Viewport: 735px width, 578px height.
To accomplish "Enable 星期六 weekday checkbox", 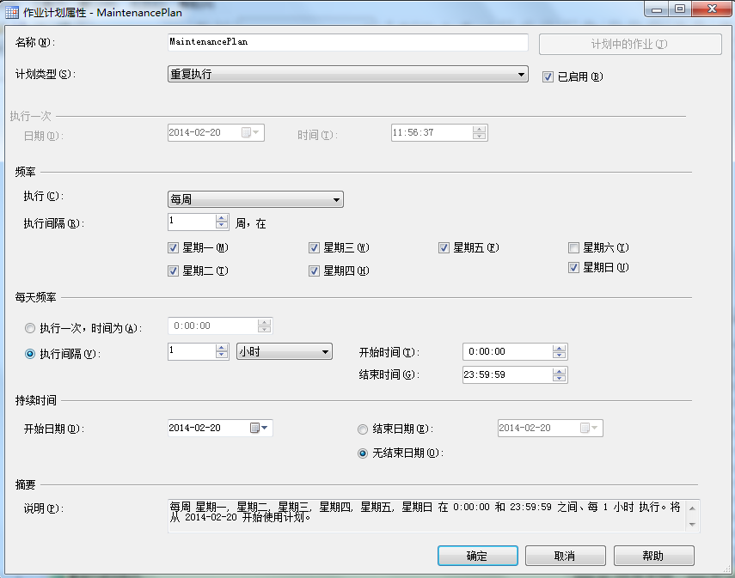I will point(573,247).
